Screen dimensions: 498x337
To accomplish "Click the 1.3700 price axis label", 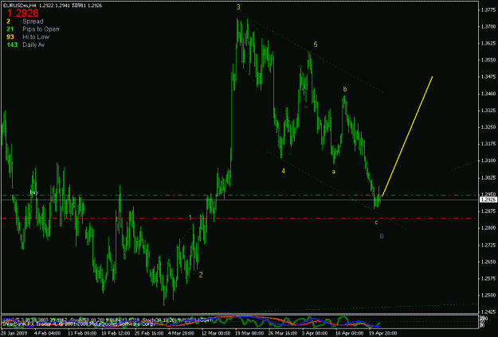I will (488, 26).
